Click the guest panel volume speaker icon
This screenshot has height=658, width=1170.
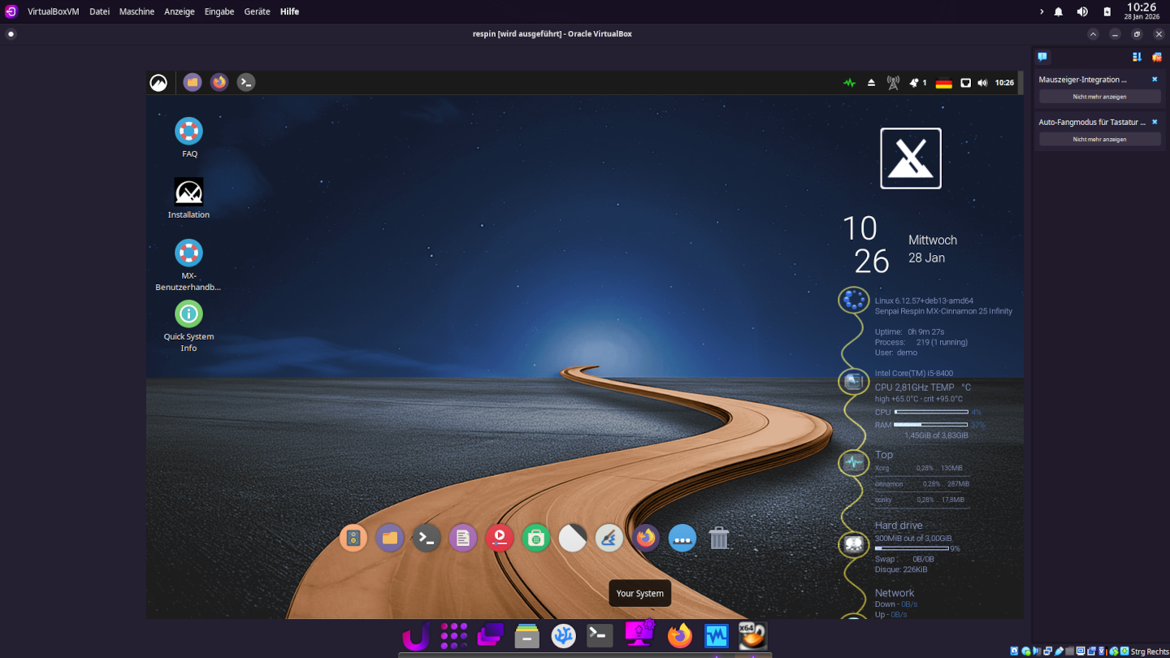[x=982, y=83]
